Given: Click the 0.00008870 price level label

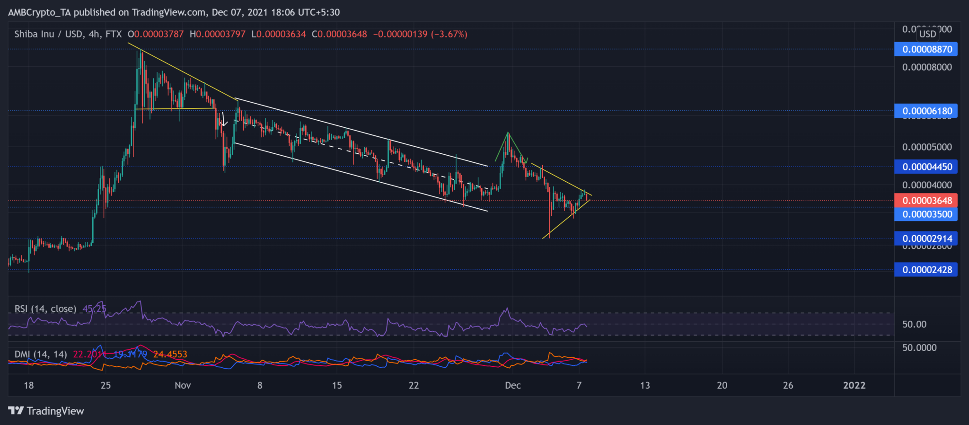Looking at the screenshot, I should tap(926, 49).
